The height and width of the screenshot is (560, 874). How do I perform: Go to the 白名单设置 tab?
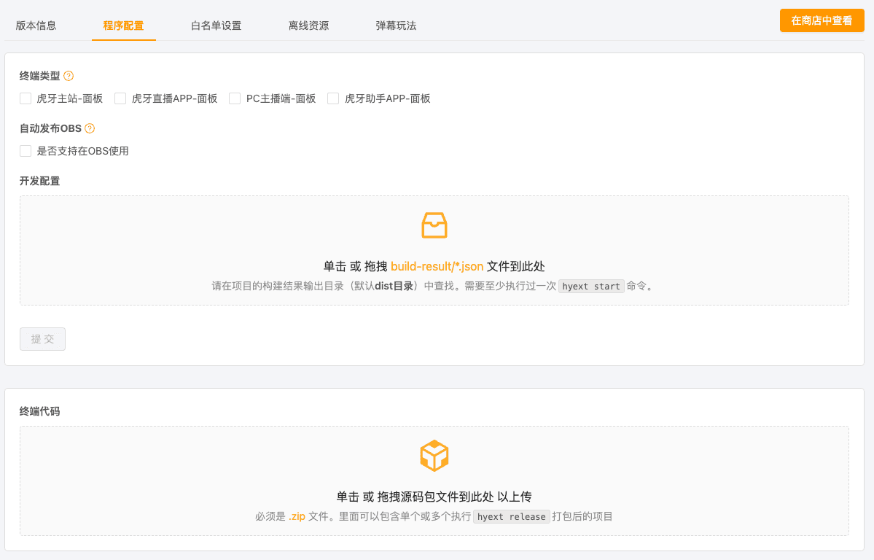click(x=216, y=26)
